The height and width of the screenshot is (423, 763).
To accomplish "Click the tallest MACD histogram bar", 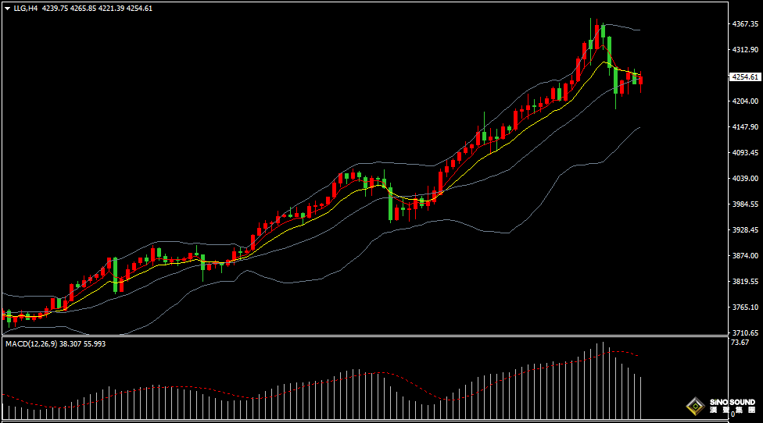I will 603,380.
